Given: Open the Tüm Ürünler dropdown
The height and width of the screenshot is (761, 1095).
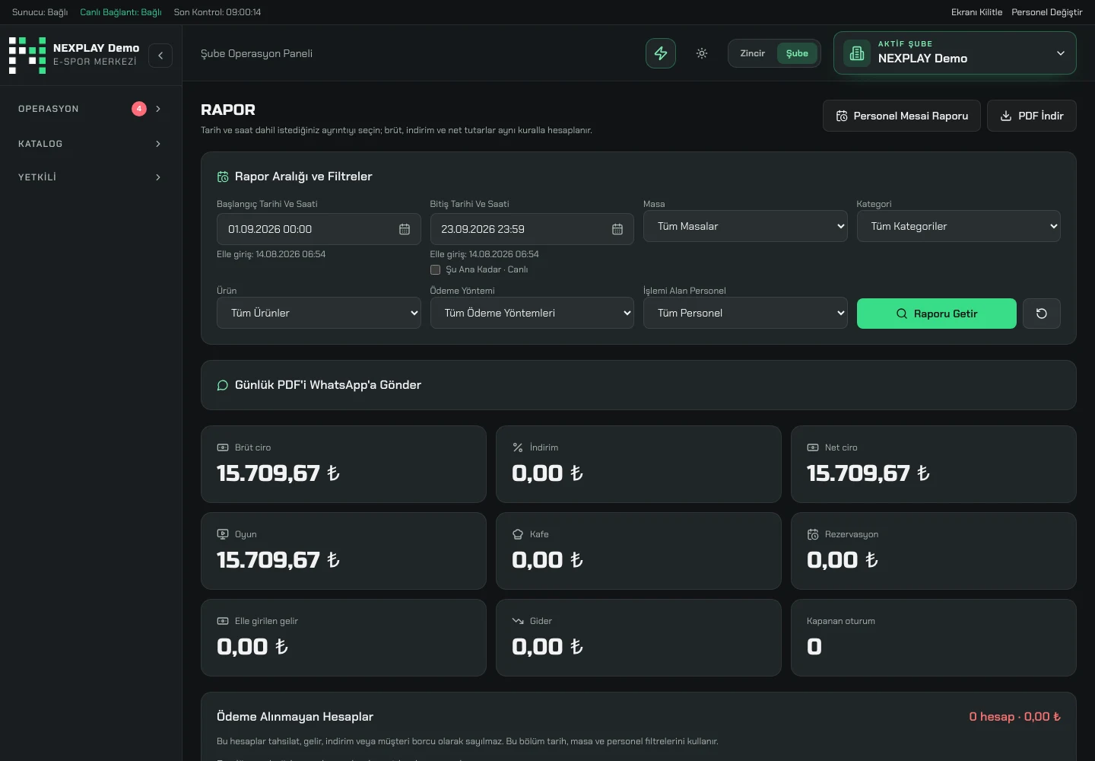Looking at the screenshot, I should pyautogui.click(x=319, y=313).
